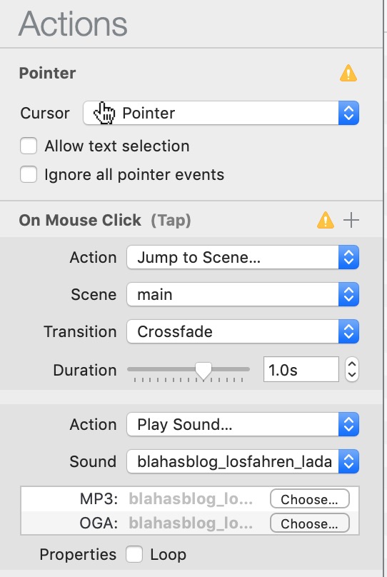Open the Crossfade transition dropdown

coord(243,331)
